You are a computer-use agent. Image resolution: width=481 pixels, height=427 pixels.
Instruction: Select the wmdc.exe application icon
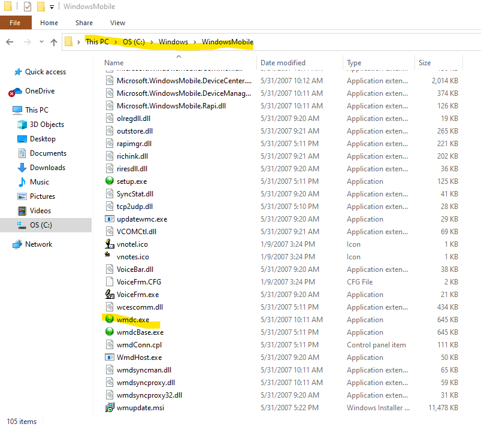[109, 319]
